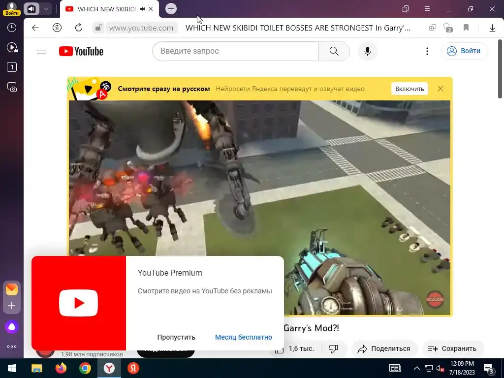Viewport: 504px width, 378px height.
Task: Select the WHICH NEW SKIBIDI tab
Action: click(x=106, y=9)
